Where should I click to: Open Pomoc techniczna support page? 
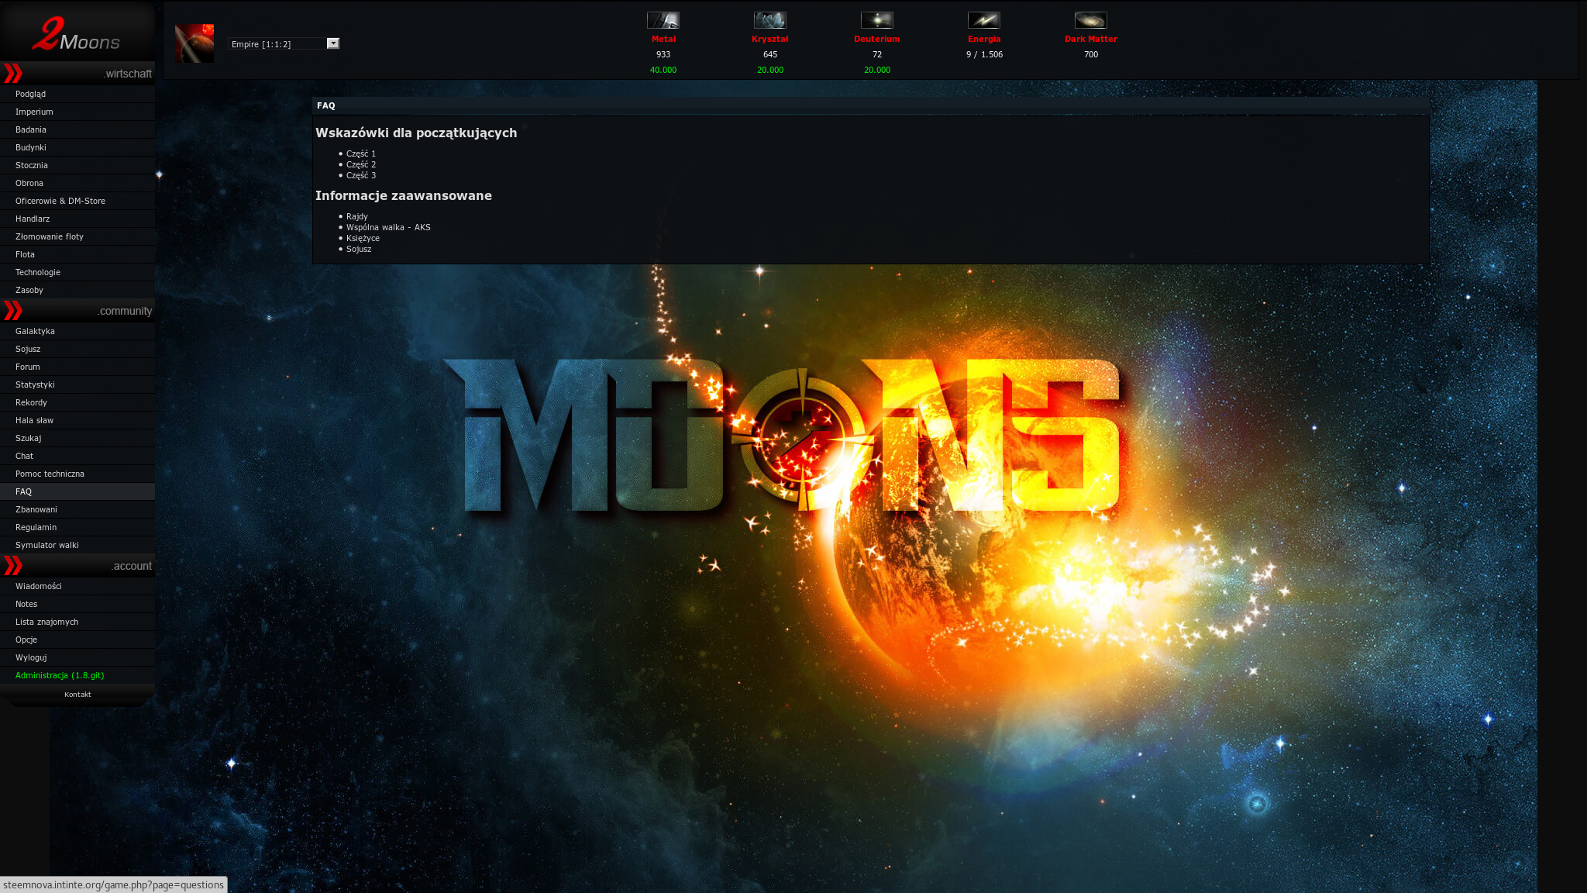(77, 474)
